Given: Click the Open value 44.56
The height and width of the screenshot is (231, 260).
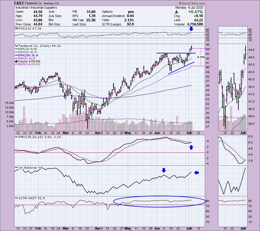Looking at the screenshot, I should tap(38, 12).
